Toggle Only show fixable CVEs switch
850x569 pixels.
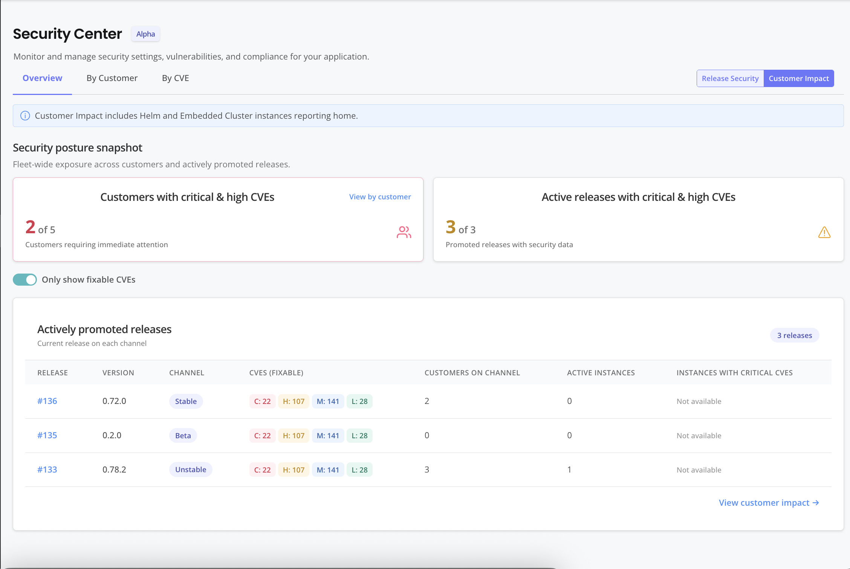click(25, 280)
